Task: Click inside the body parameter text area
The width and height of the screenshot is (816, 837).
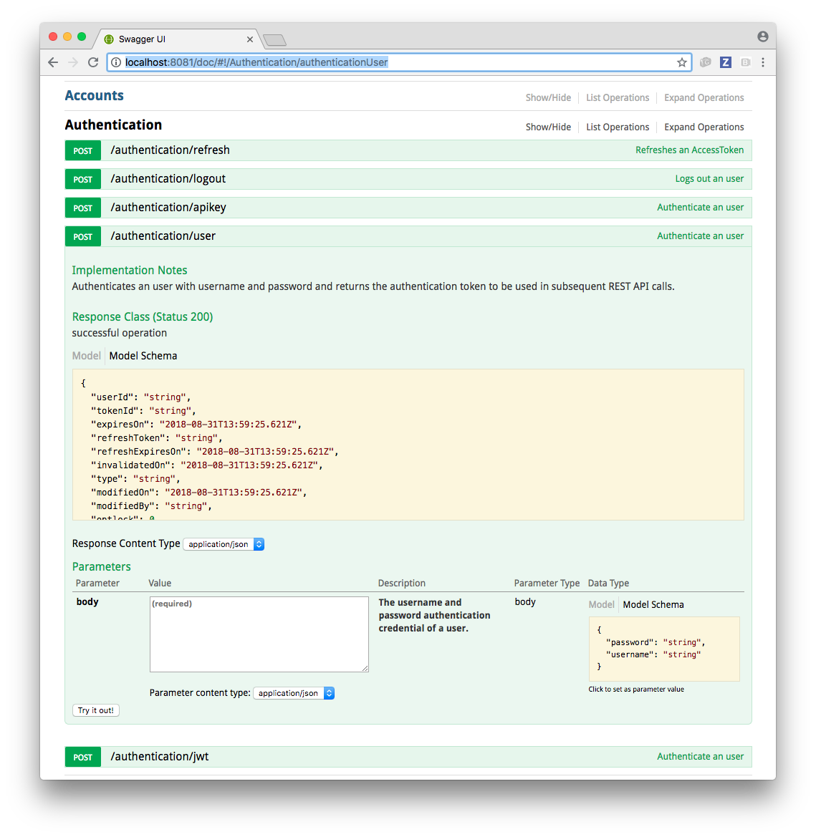Action: [x=259, y=634]
